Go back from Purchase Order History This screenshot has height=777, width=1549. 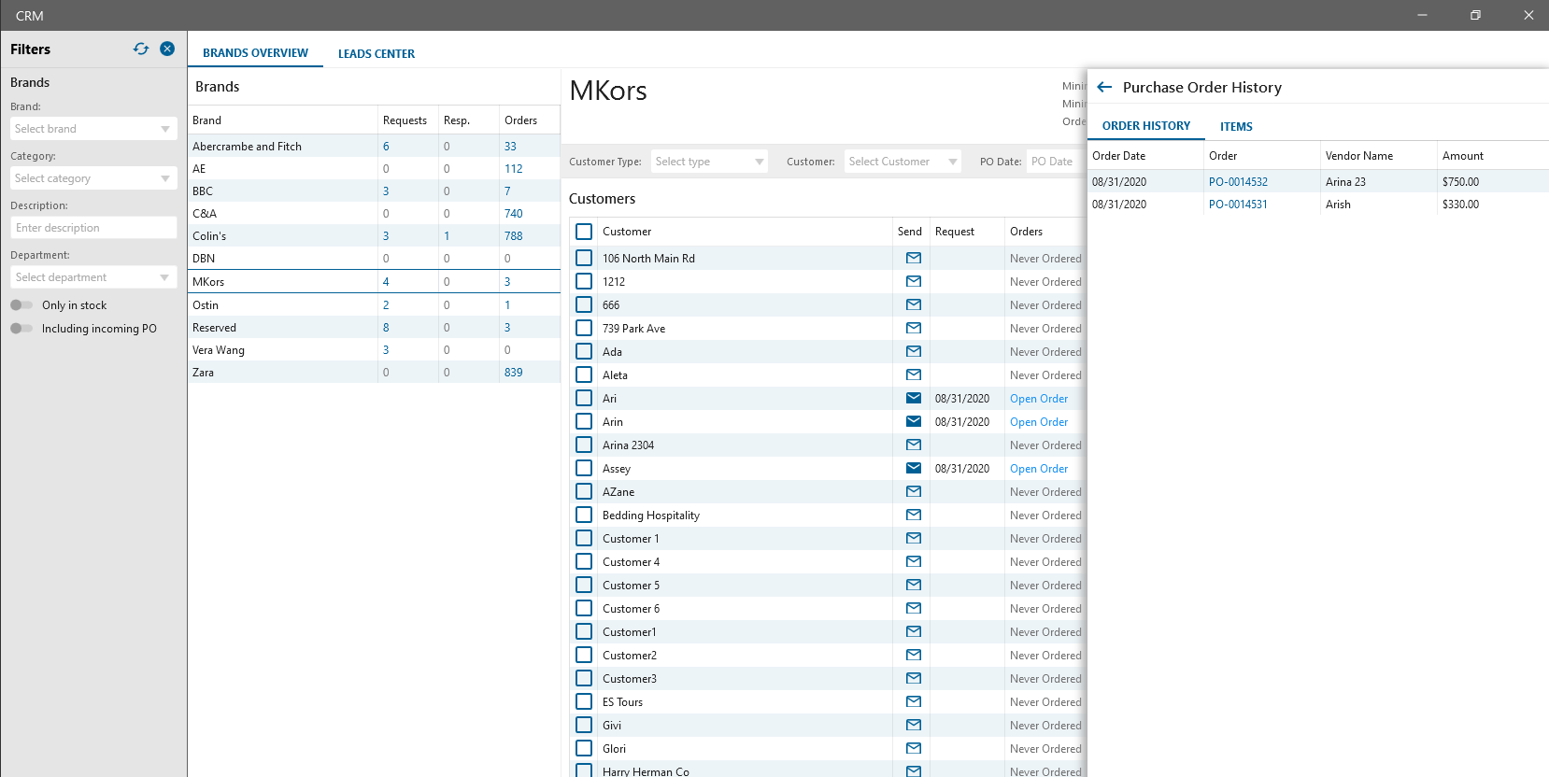tap(1104, 87)
